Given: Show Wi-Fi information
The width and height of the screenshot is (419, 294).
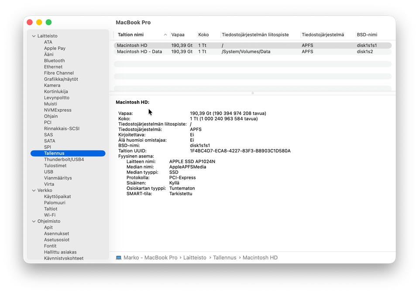Looking at the screenshot, I should [50, 215].
